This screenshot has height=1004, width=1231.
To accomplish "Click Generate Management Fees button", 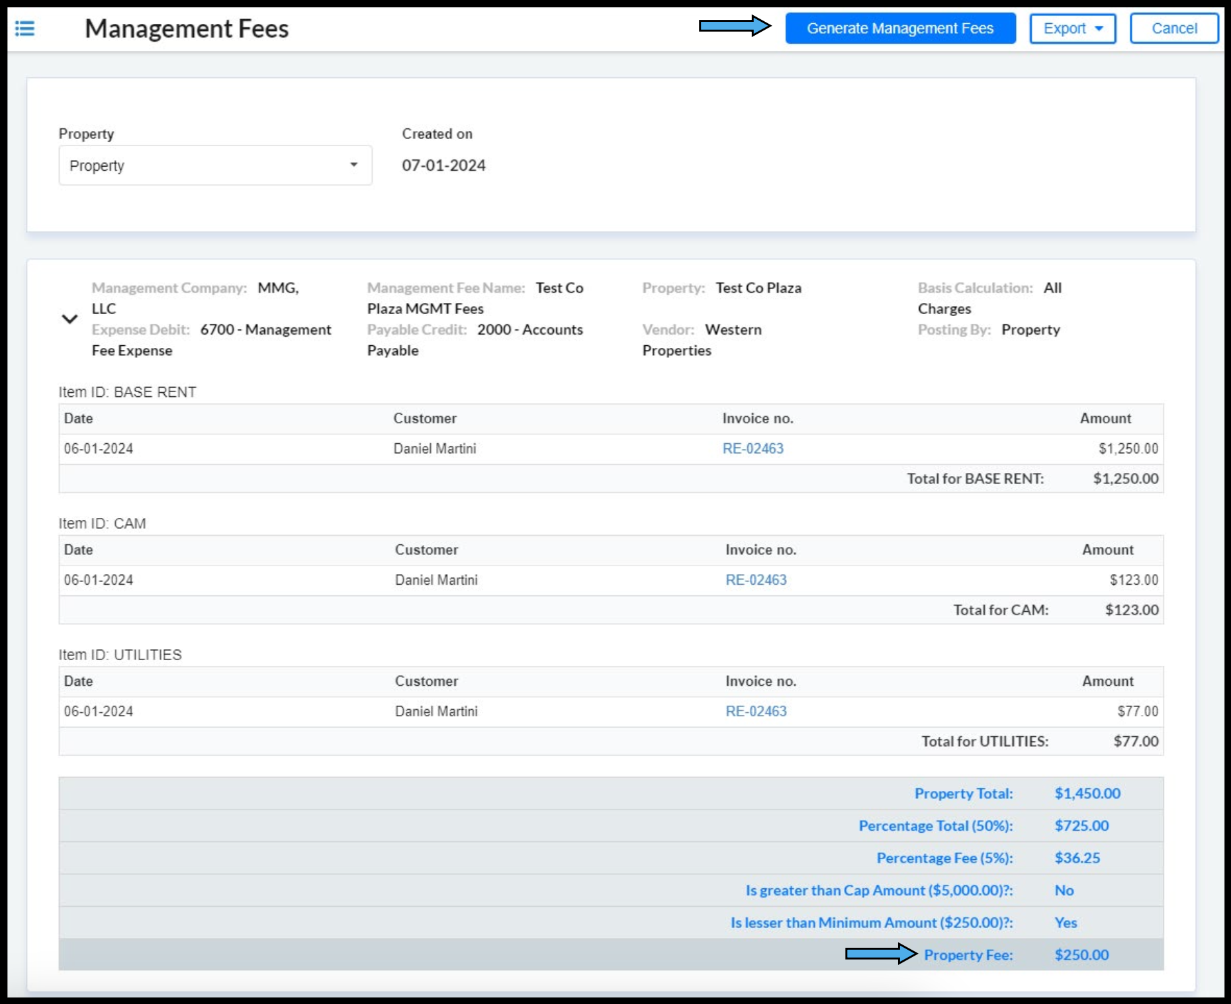I will [900, 28].
